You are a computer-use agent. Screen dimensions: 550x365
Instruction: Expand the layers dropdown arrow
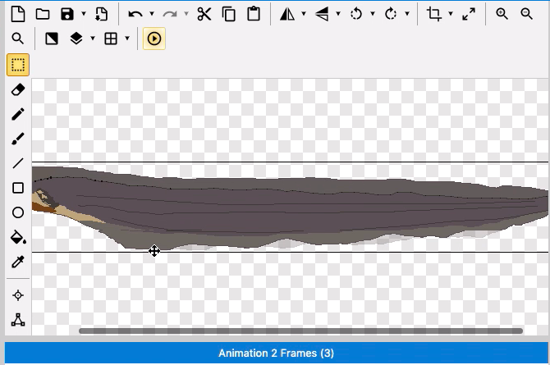coord(93,39)
